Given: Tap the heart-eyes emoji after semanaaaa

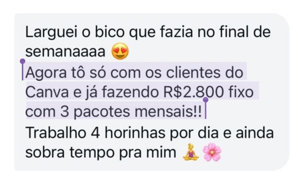Looking at the screenshot, I should pos(120,51).
